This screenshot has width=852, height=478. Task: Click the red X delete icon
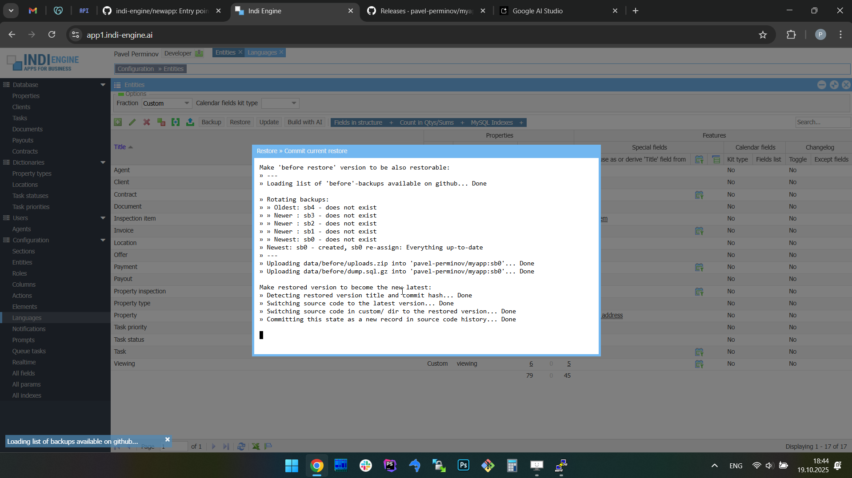pyautogui.click(x=147, y=122)
